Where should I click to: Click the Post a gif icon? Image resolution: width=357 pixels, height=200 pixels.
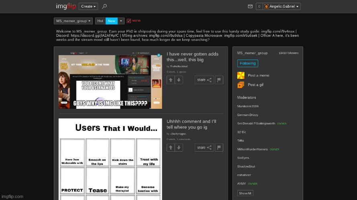241,85
